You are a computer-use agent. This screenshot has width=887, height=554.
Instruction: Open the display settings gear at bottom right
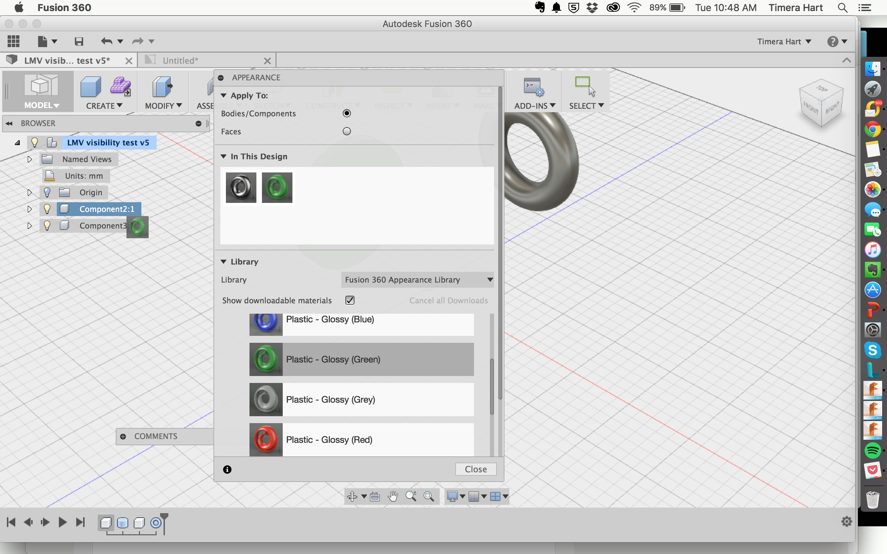click(x=846, y=521)
